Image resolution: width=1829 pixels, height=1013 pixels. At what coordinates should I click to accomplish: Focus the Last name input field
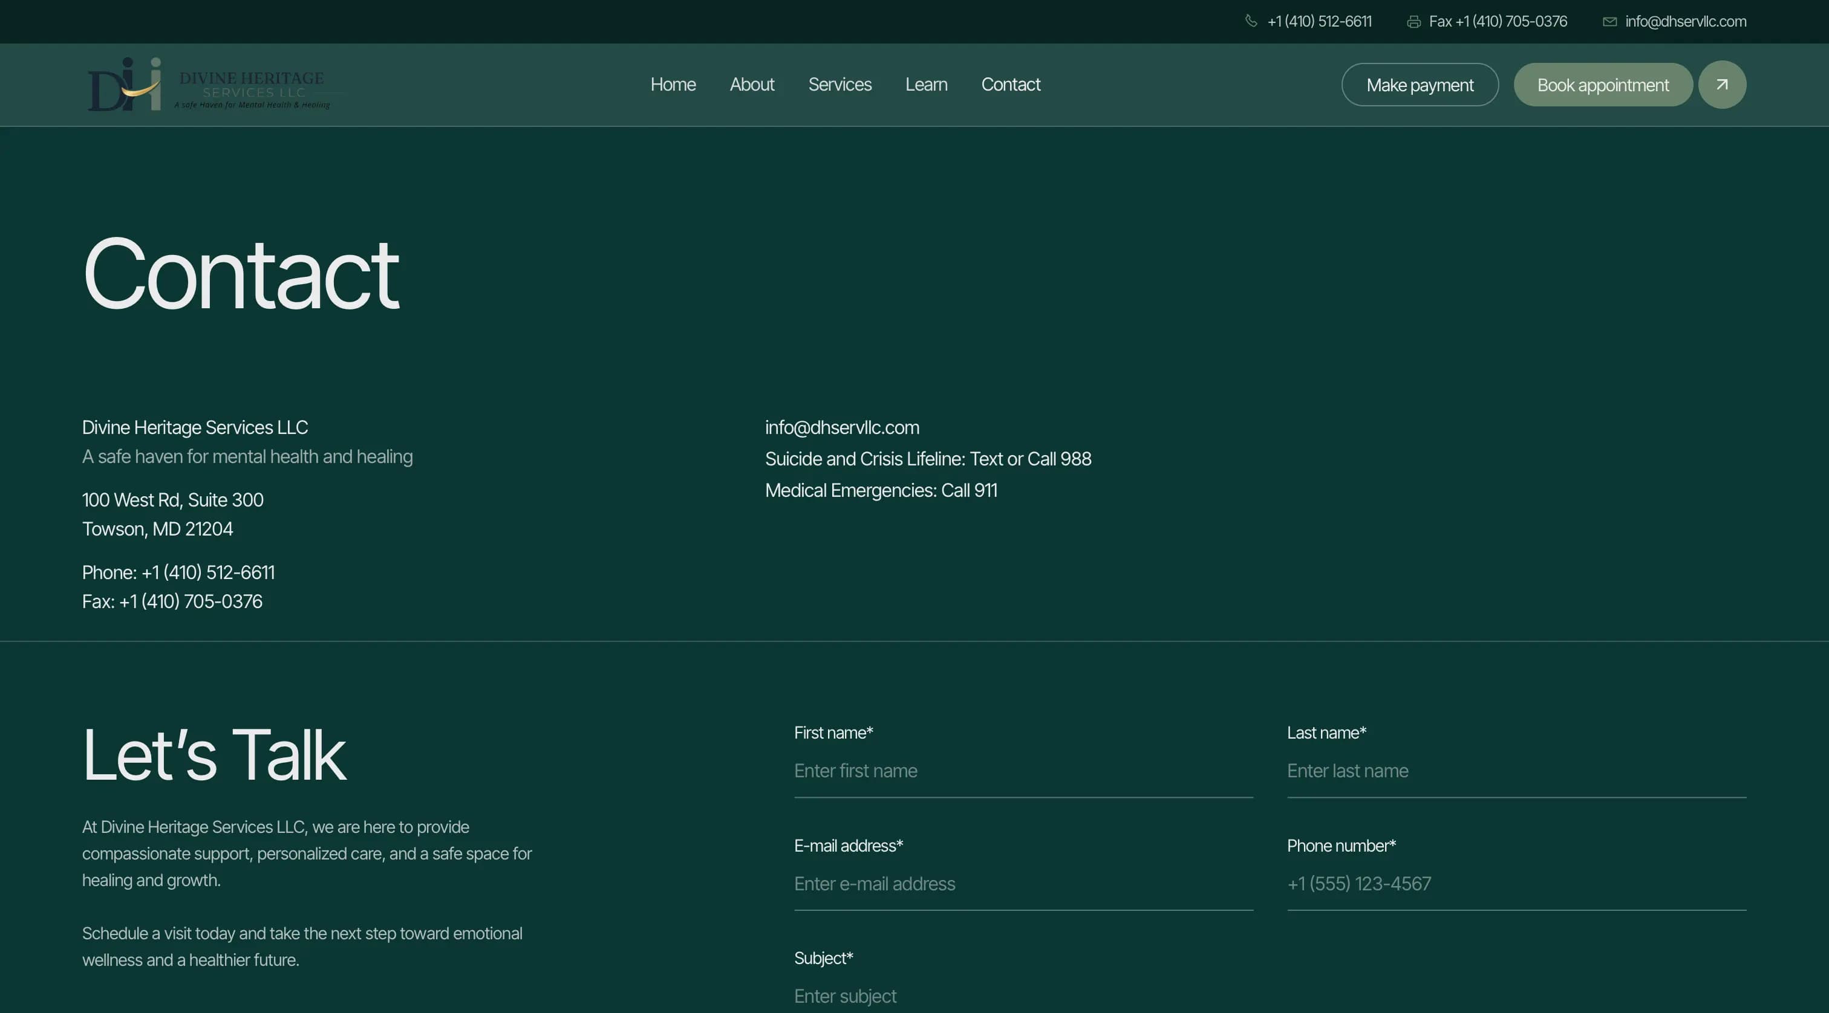[1516, 771]
